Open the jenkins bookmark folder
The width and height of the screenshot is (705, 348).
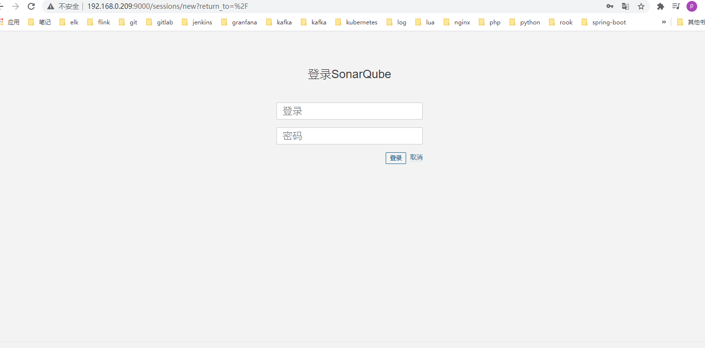197,22
